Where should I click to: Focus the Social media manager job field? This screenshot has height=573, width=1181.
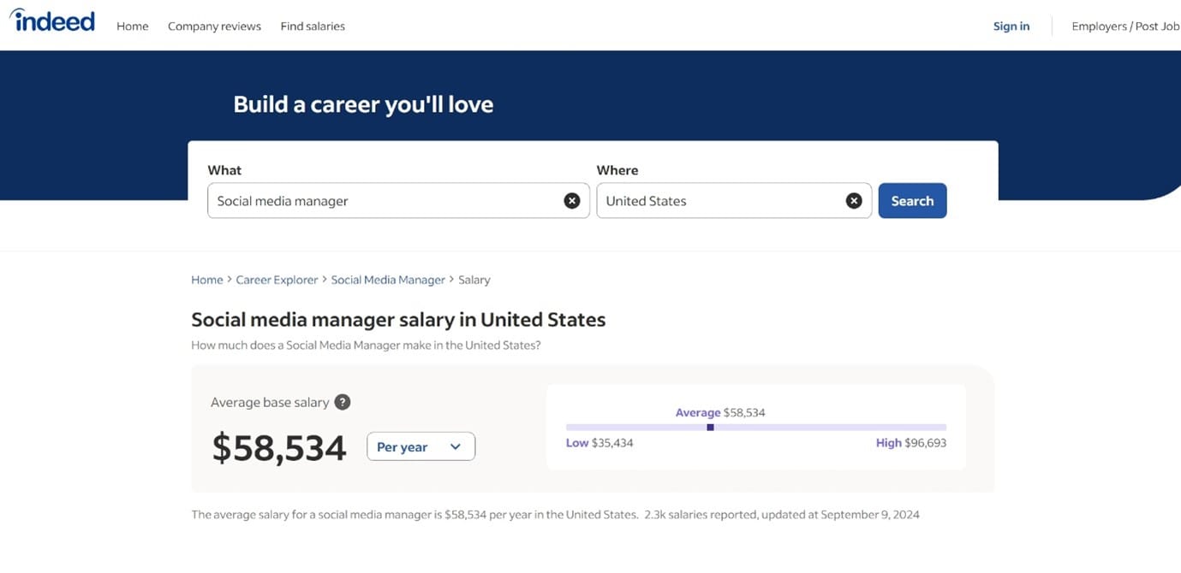pyautogui.click(x=385, y=201)
